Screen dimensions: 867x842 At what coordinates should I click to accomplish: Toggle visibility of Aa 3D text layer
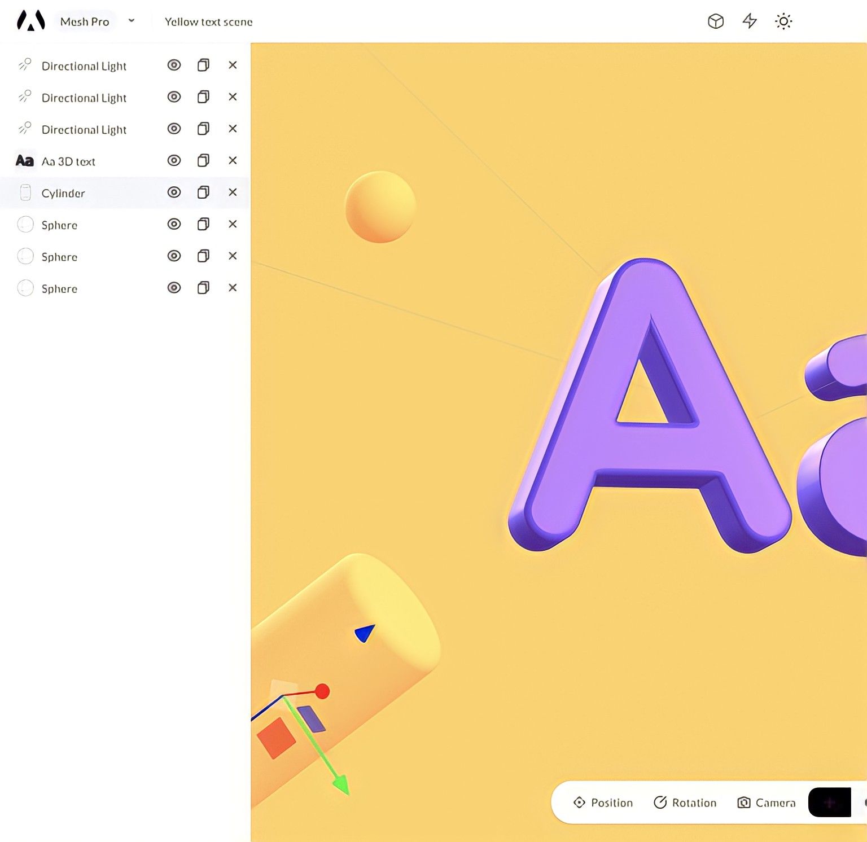point(174,161)
